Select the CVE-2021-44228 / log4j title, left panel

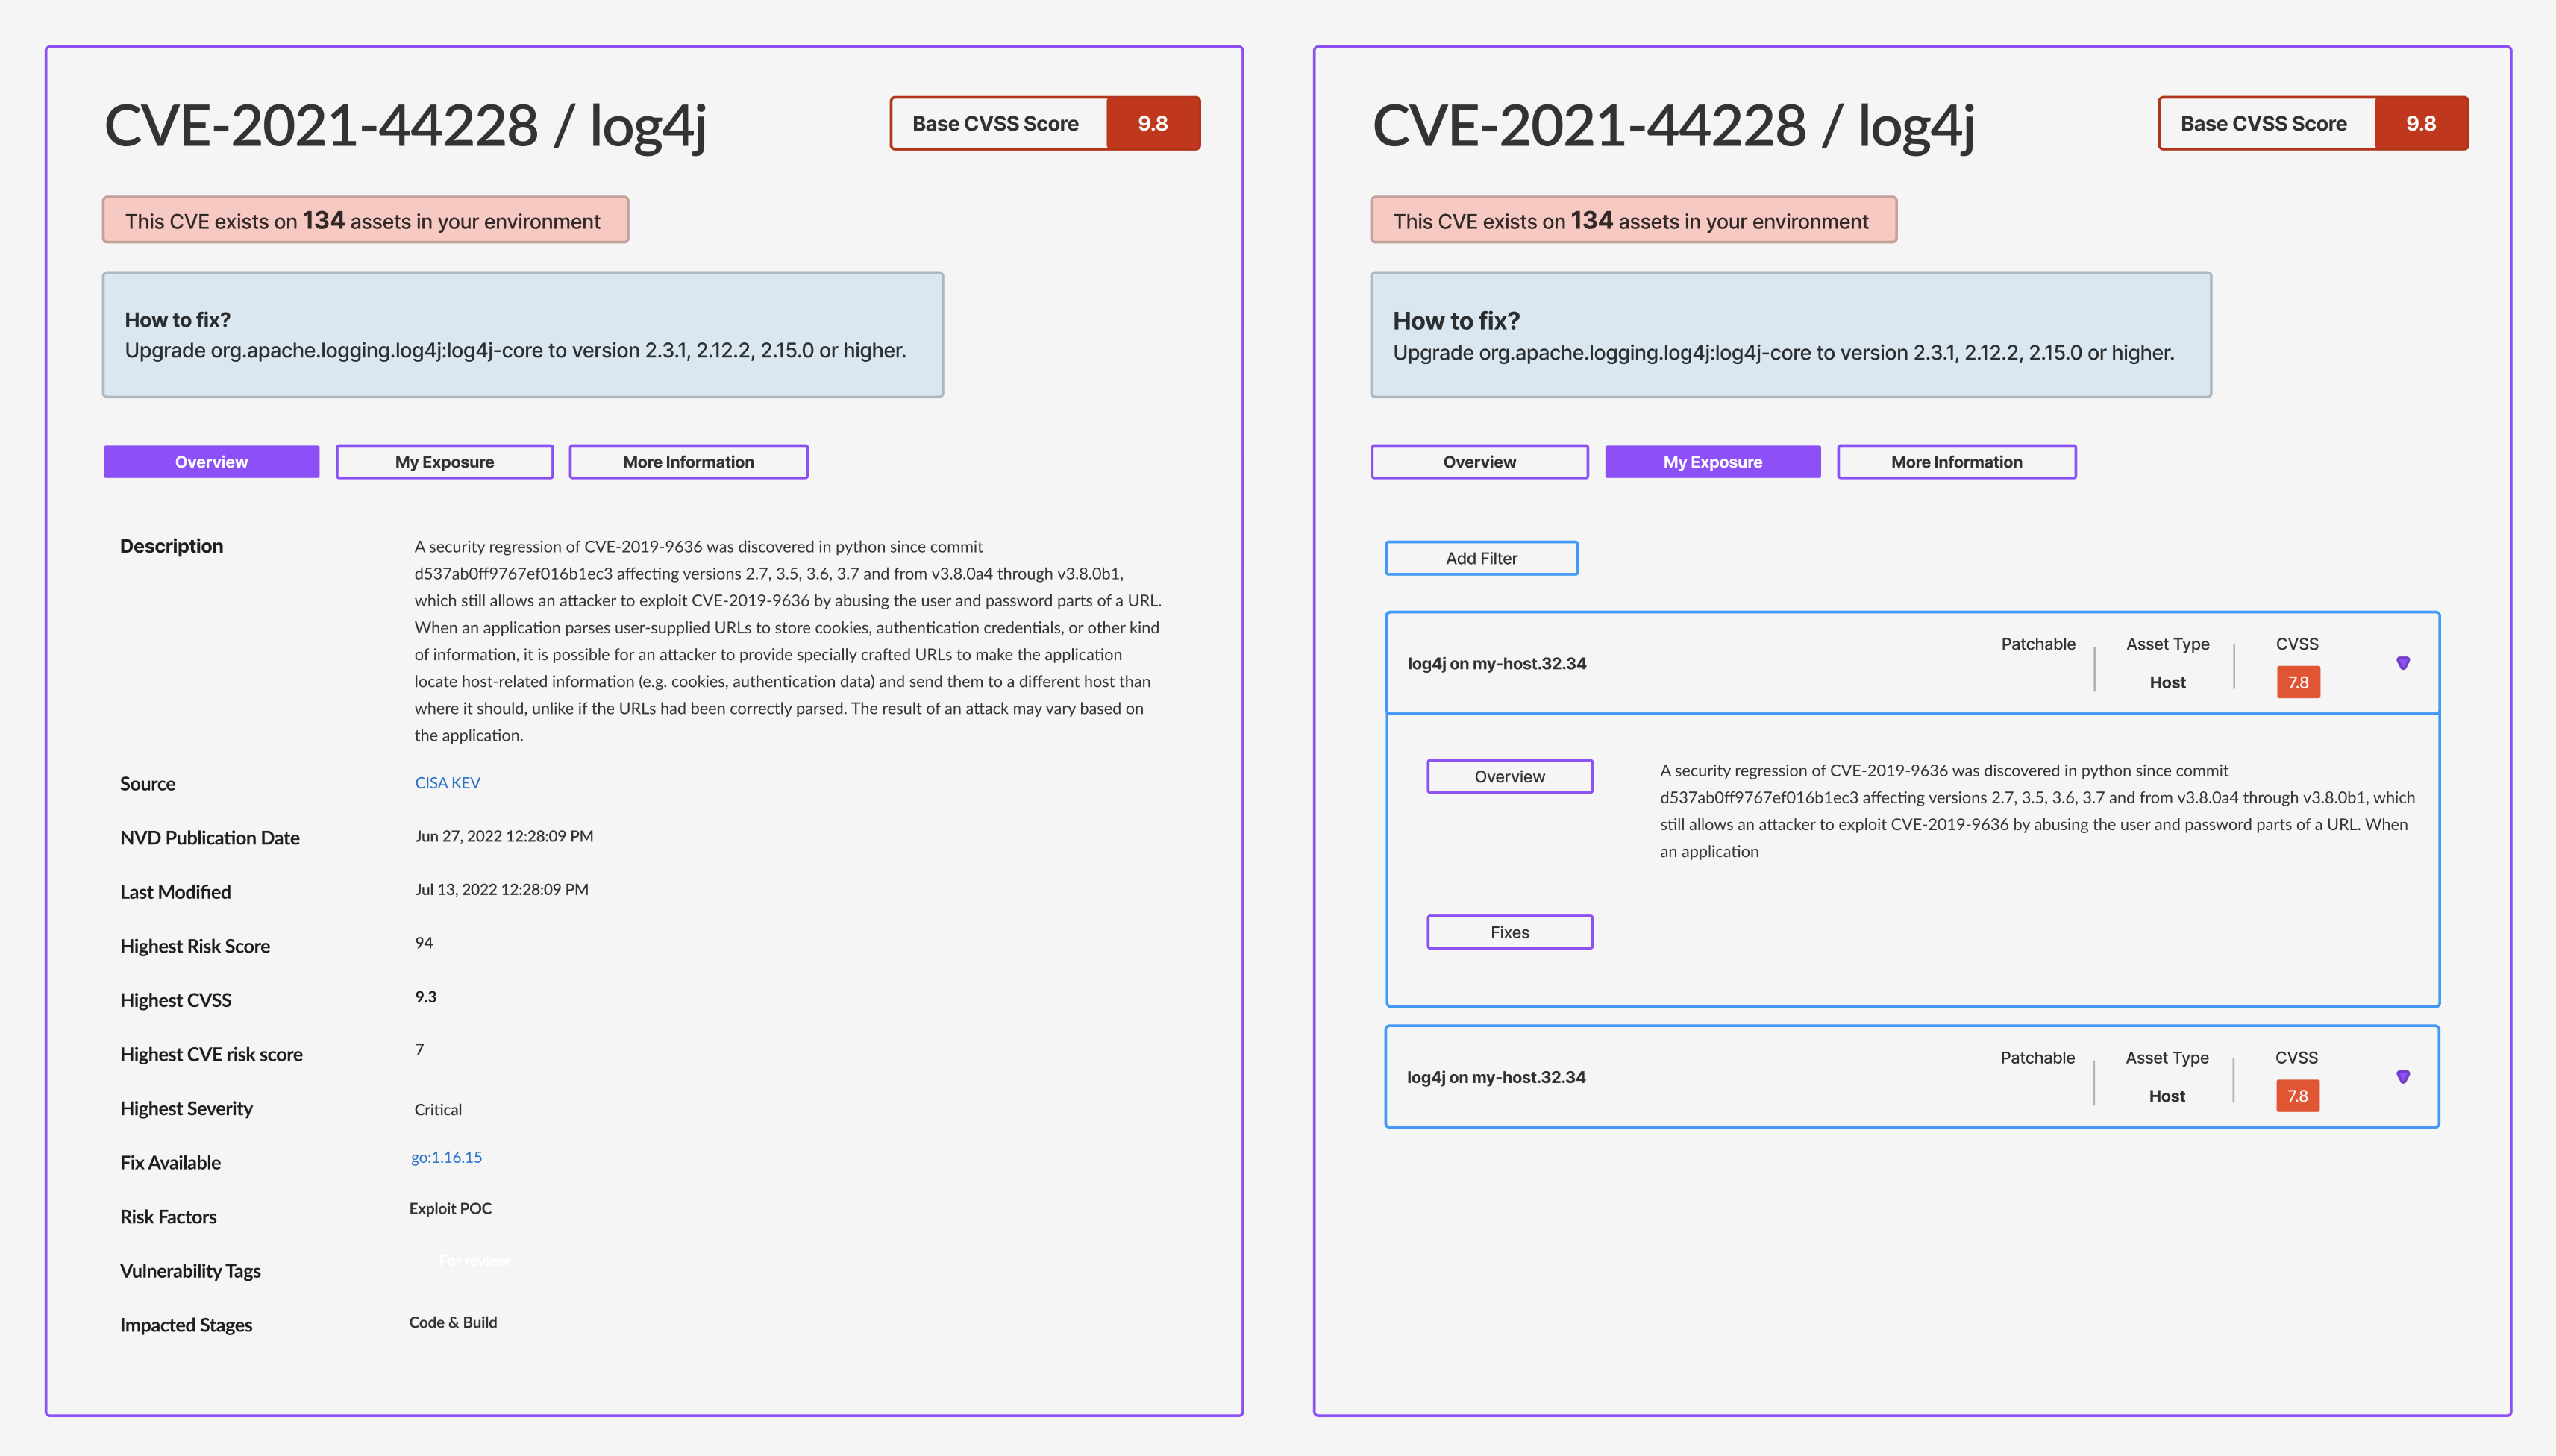405,126
